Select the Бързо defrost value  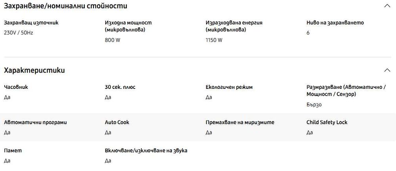314,105
